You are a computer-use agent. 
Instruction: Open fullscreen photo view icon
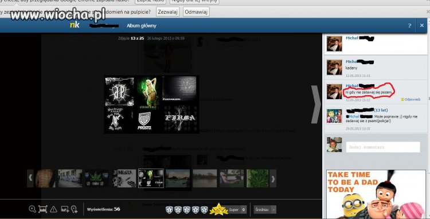click(x=43, y=209)
